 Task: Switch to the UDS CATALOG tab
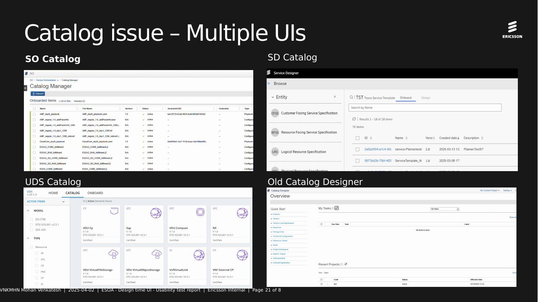coord(73,193)
